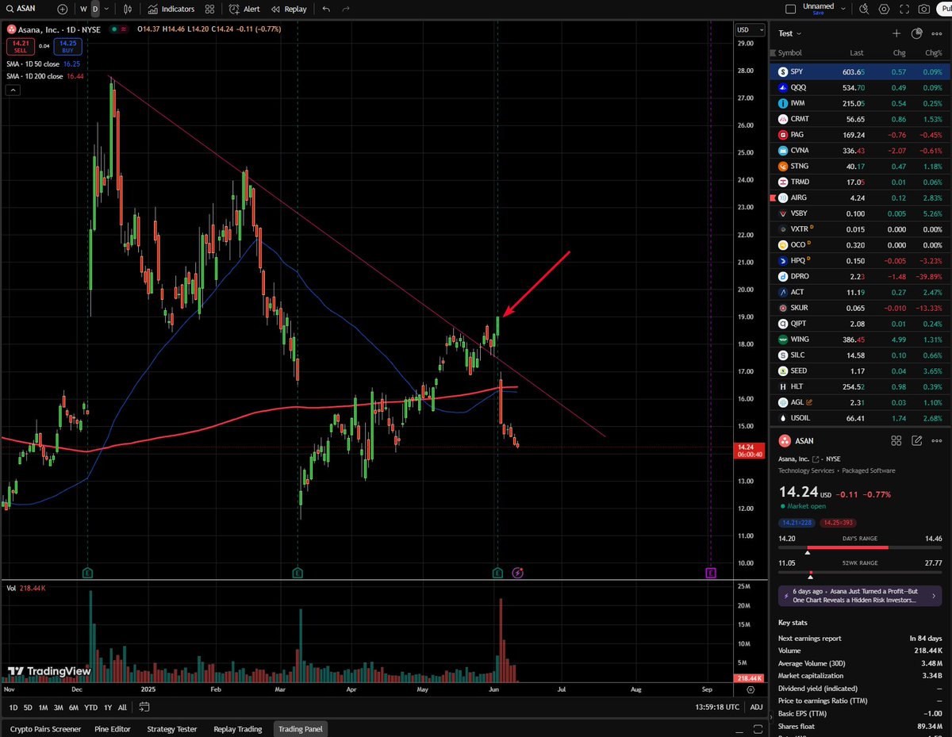Sort watchlist by Symbol column
The image size is (952, 737).
[789, 53]
